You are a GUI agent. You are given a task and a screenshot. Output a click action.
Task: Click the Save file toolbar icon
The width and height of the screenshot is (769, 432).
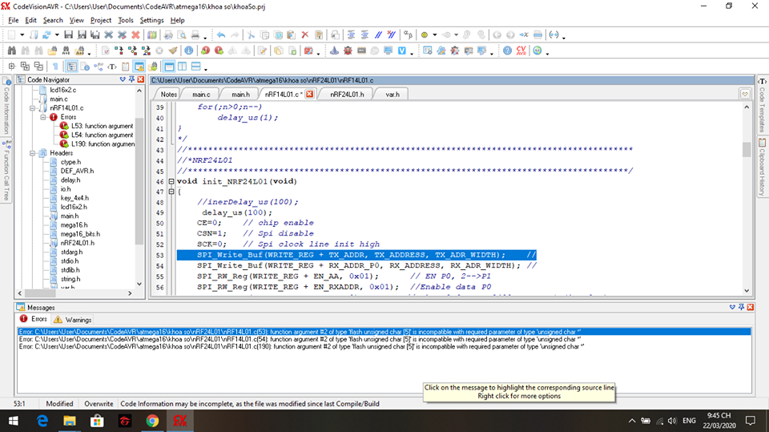coord(69,35)
